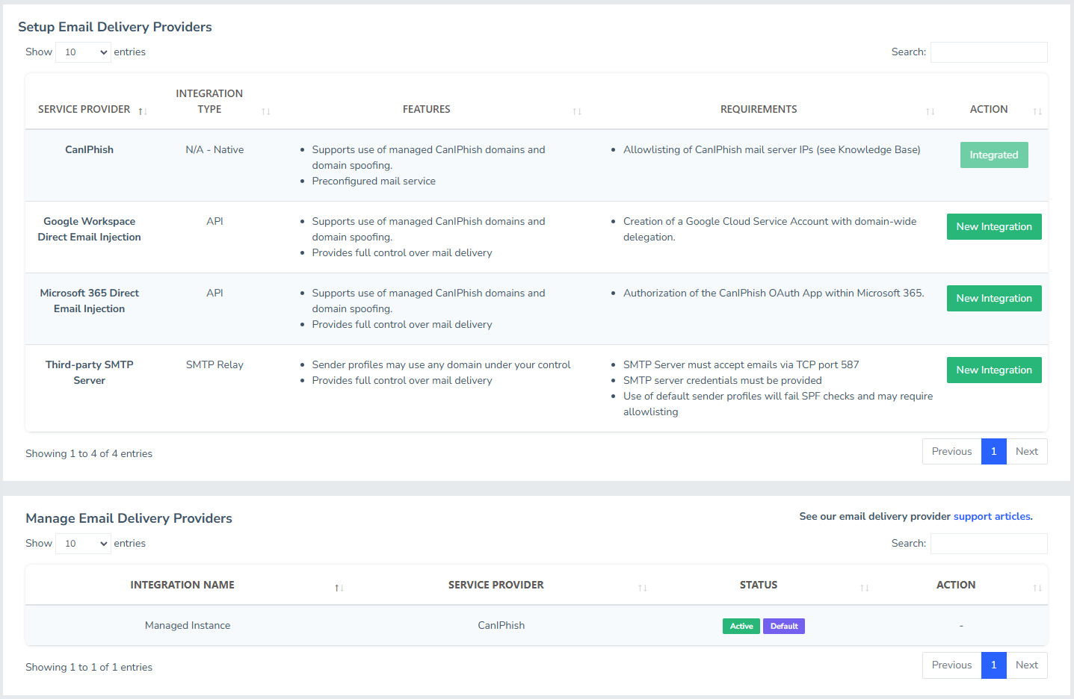Sort by the Requirements column arrows
This screenshot has width=1074, height=699.
click(x=930, y=111)
